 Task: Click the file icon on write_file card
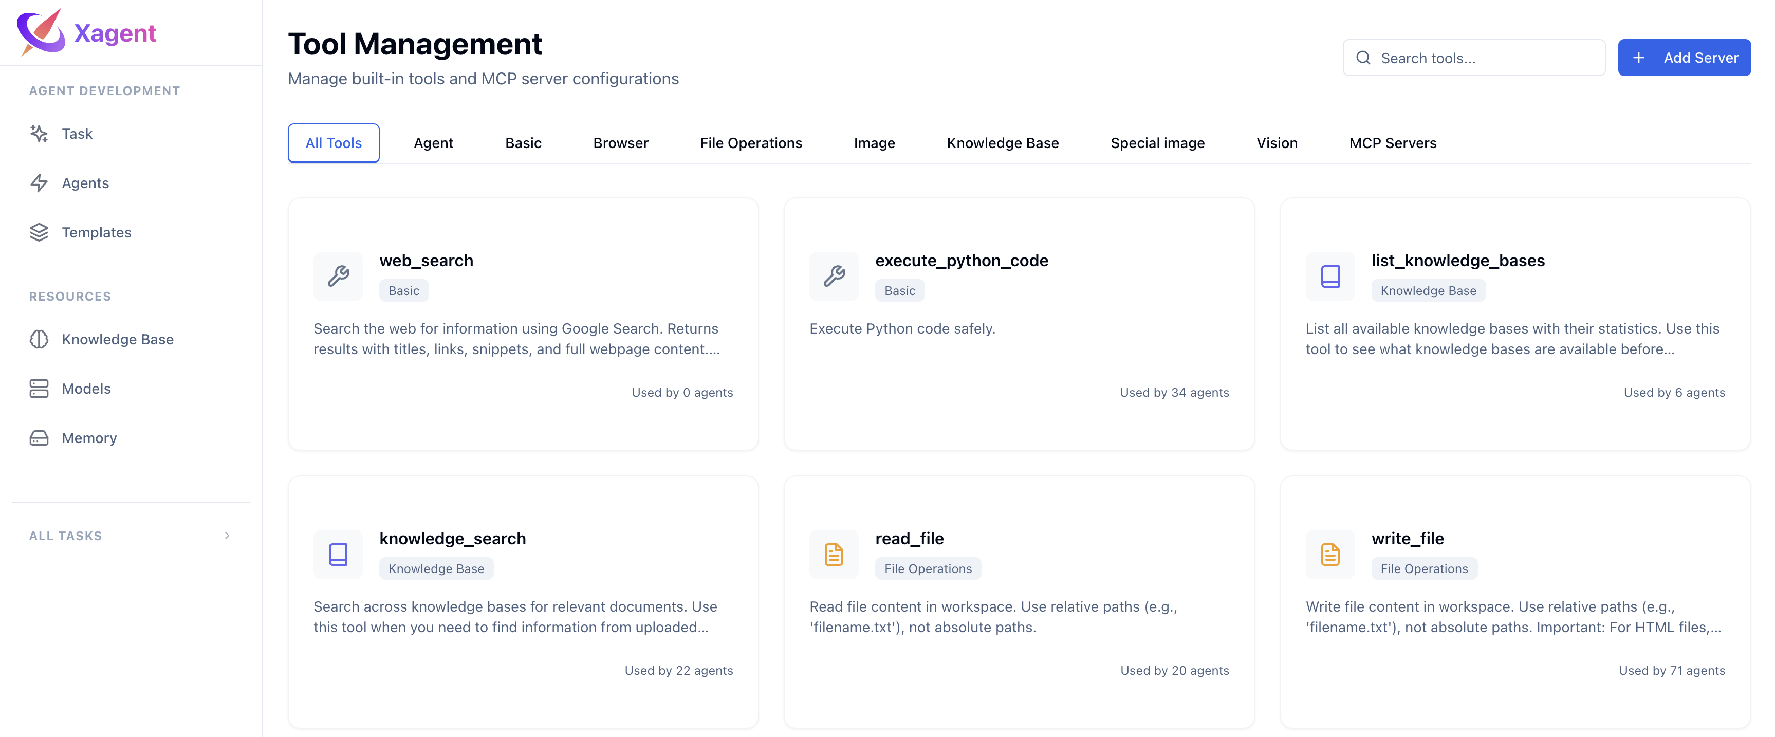[x=1329, y=554]
